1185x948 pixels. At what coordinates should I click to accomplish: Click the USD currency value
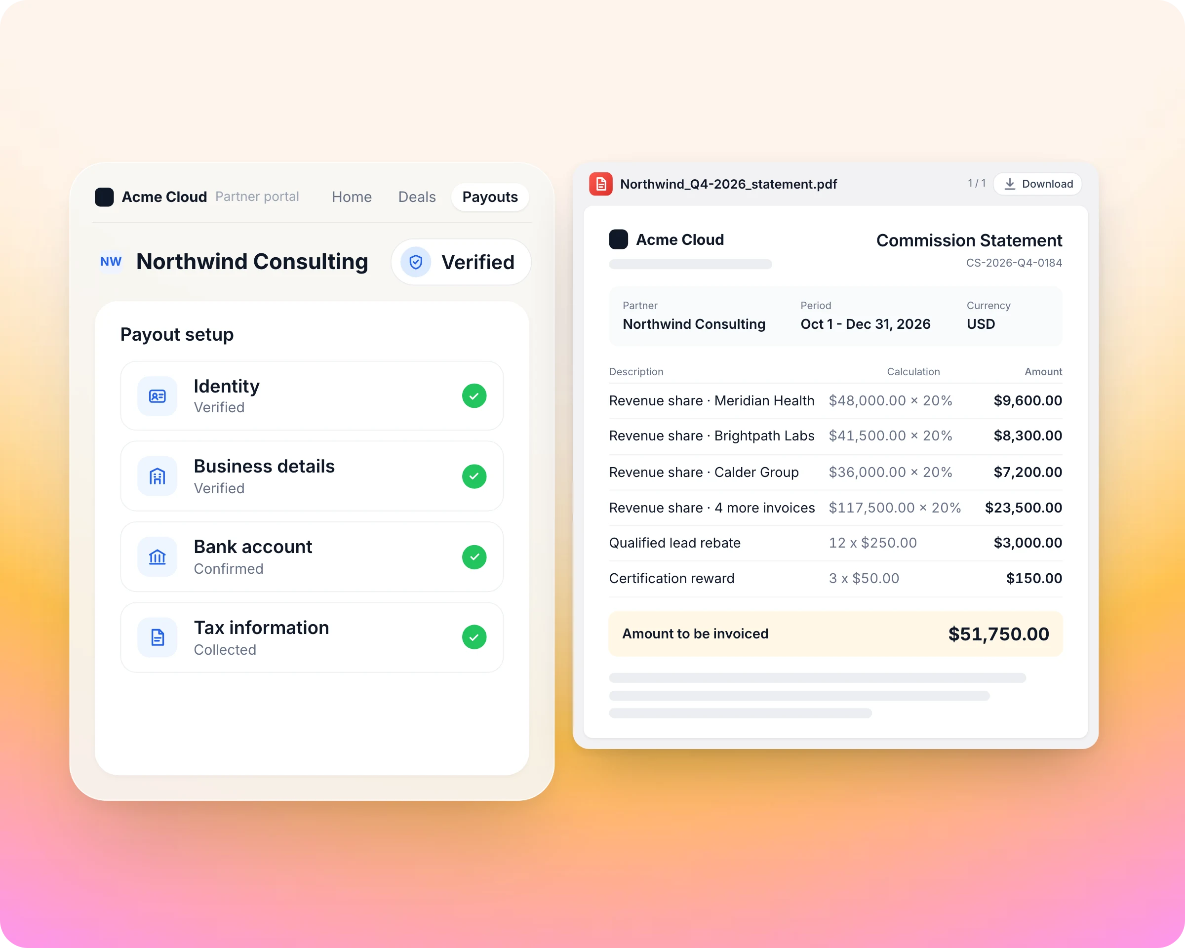coord(981,324)
